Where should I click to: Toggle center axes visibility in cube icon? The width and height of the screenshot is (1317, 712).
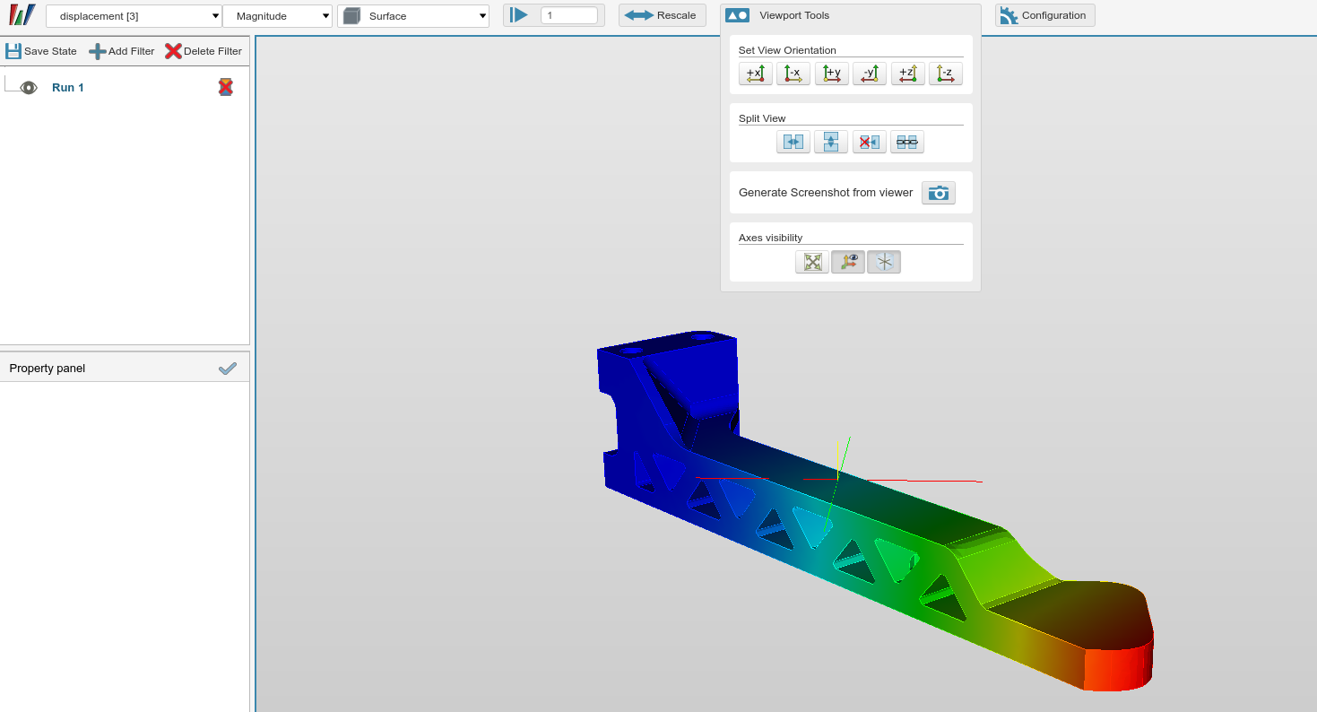pyautogui.click(x=884, y=262)
